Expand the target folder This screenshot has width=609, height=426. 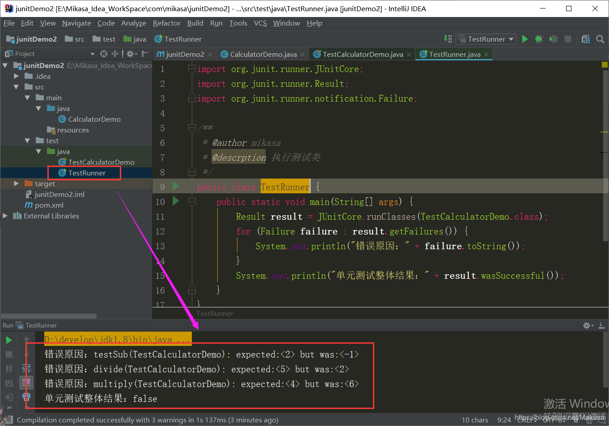(x=17, y=183)
